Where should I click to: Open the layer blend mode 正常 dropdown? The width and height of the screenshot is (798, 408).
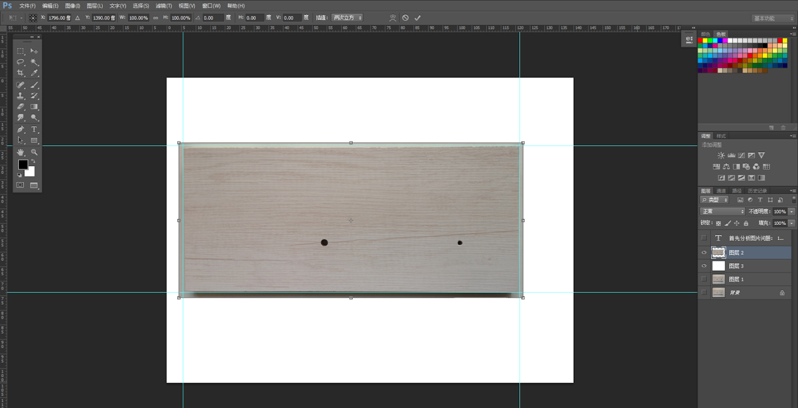(723, 211)
